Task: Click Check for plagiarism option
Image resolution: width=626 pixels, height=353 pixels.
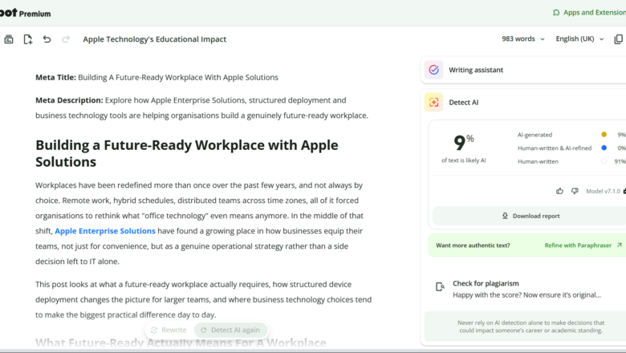Action: tap(527, 289)
